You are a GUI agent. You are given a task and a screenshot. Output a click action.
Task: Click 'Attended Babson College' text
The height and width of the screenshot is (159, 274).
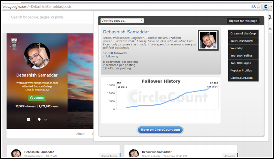tap(37, 86)
